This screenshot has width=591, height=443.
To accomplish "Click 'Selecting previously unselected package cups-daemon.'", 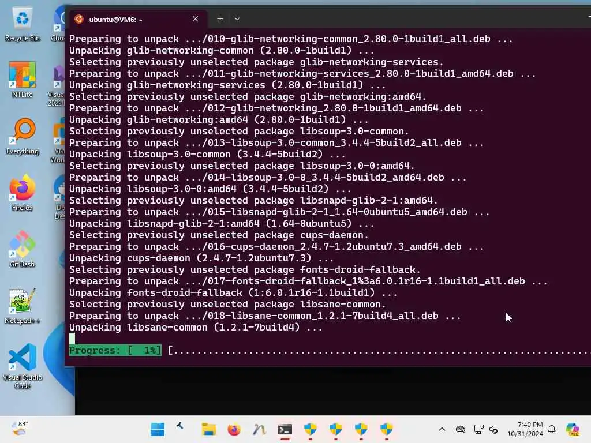I will pyautogui.click(x=219, y=235).
